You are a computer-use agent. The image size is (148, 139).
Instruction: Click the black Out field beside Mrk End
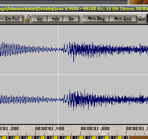pyautogui.click(x=147, y=18)
